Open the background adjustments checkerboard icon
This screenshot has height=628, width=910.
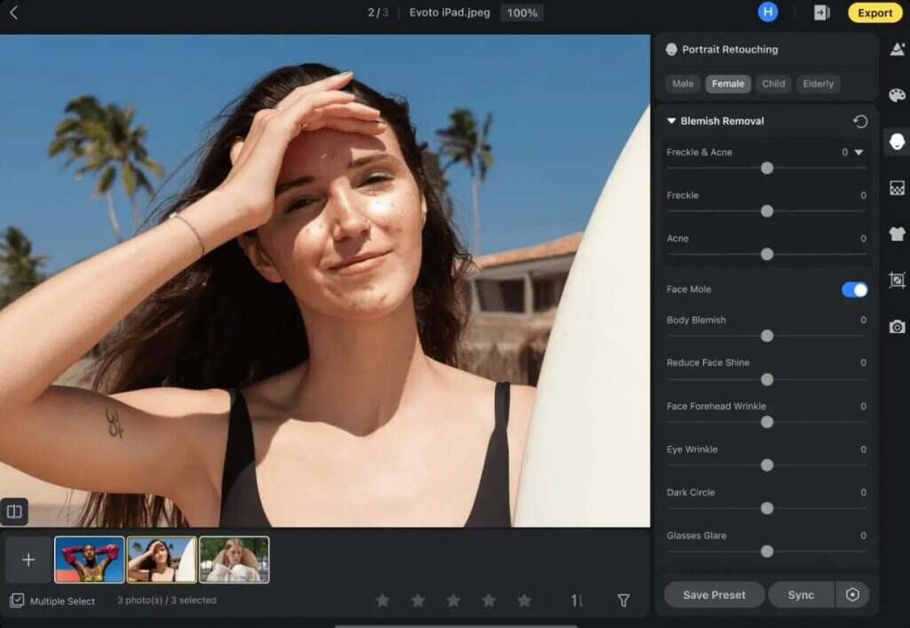click(x=897, y=187)
